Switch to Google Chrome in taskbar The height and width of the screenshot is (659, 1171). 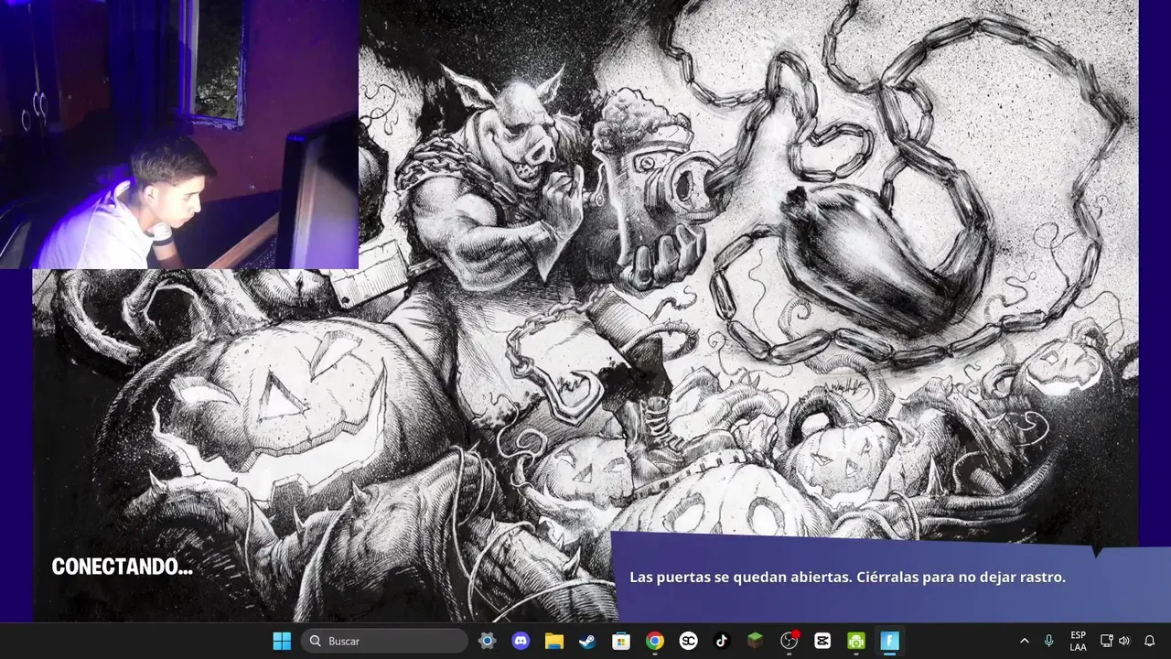point(654,641)
